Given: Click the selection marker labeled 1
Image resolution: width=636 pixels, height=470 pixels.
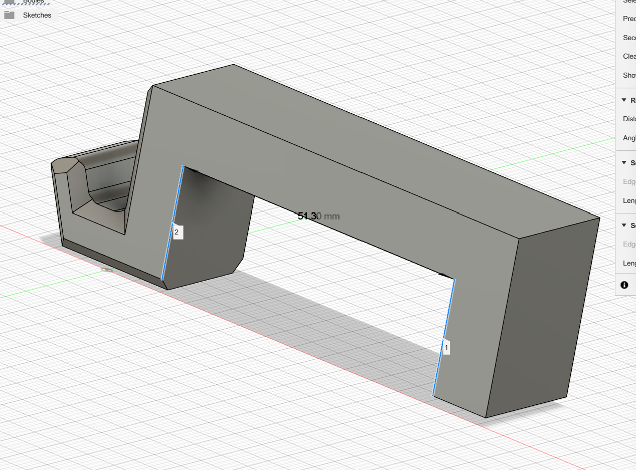Looking at the screenshot, I should [x=446, y=347].
